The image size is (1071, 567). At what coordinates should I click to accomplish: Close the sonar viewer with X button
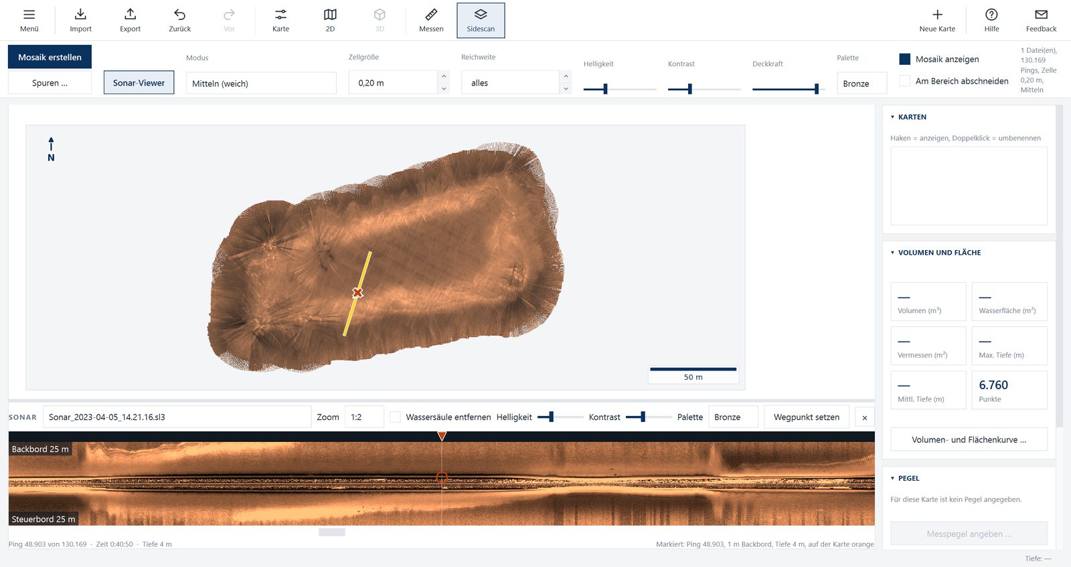(x=865, y=417)
